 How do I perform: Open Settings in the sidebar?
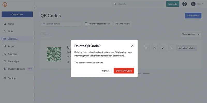coord(17,78)
